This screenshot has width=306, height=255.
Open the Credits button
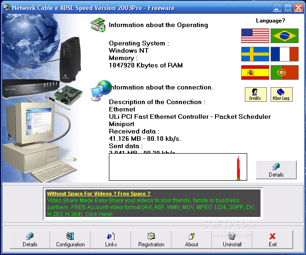point(255,94)
